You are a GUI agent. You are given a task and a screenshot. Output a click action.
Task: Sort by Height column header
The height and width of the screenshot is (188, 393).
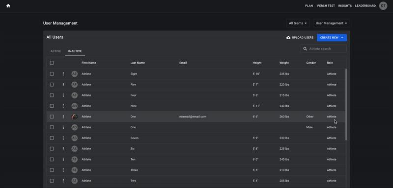(257, 63)
